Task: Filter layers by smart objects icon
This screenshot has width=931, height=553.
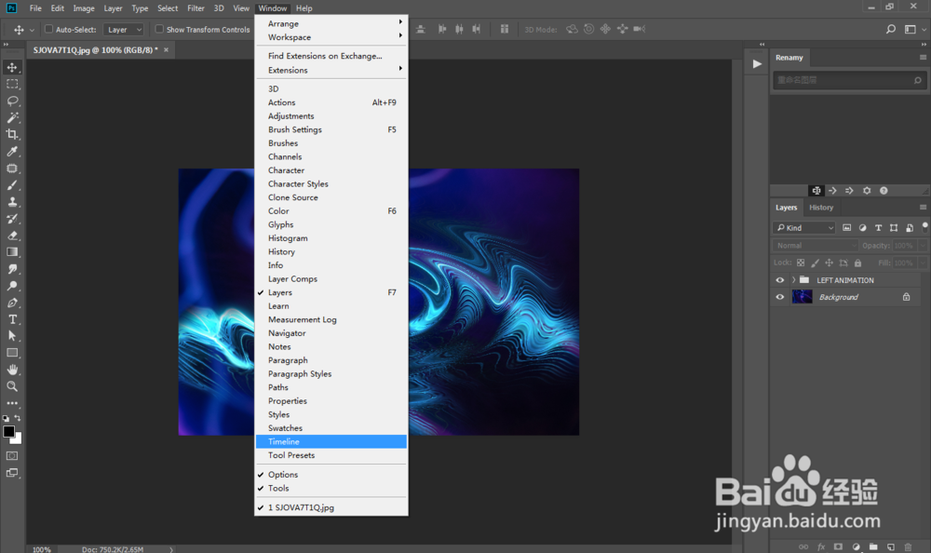Action: coord(910,227)
